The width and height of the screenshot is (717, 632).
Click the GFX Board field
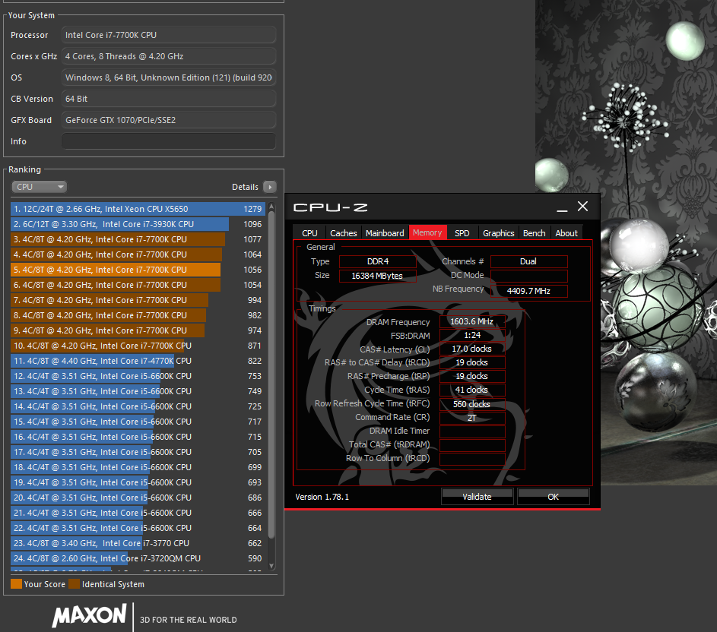[169, 120]
